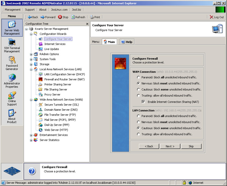Click the Next > button
The image size is (227, 186).
click(170, 146)
